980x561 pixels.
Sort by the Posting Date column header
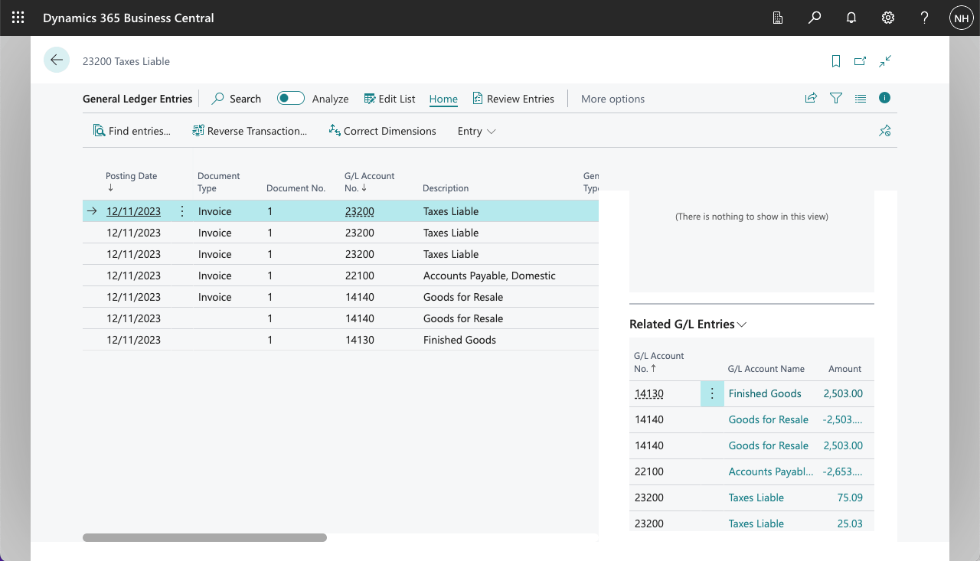pos(131,176)
